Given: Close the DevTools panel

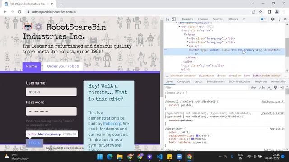Looking at the screenshot, I should point(285,19).
